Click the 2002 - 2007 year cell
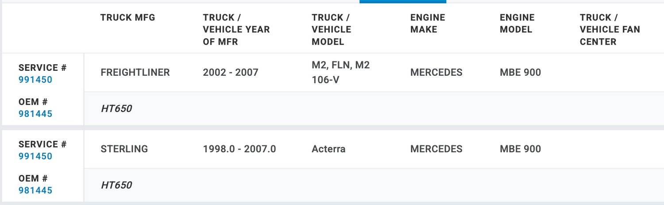This screenshot has width=664, height=205. [231, 73]
